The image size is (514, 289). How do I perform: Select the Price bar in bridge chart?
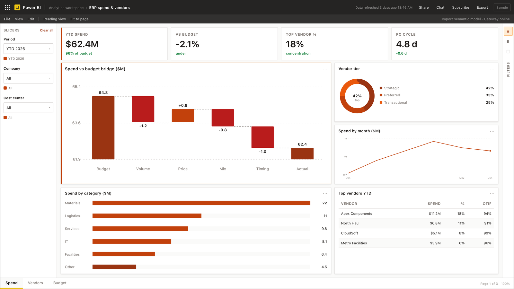[x=183, y=116]
